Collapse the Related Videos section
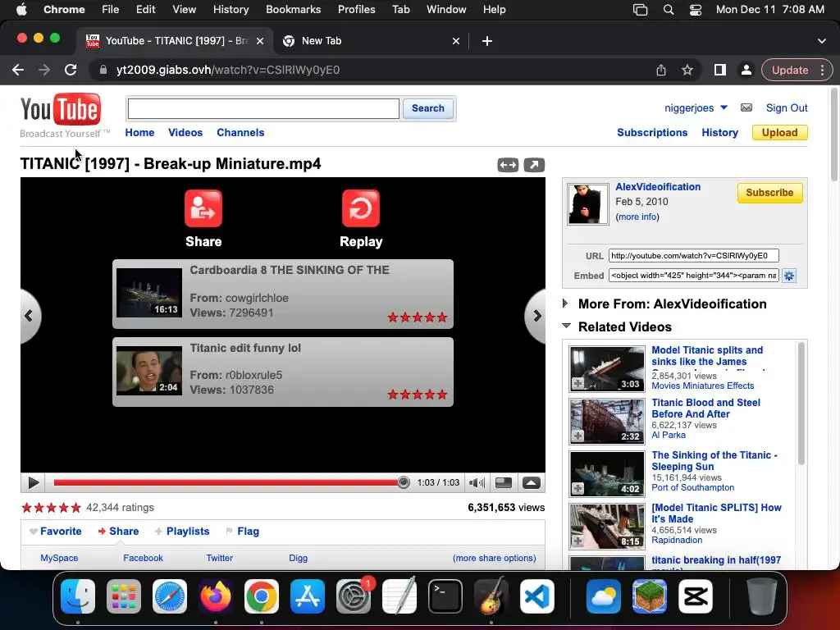This screenshot has height=630, width=840. tap(566, 326)
